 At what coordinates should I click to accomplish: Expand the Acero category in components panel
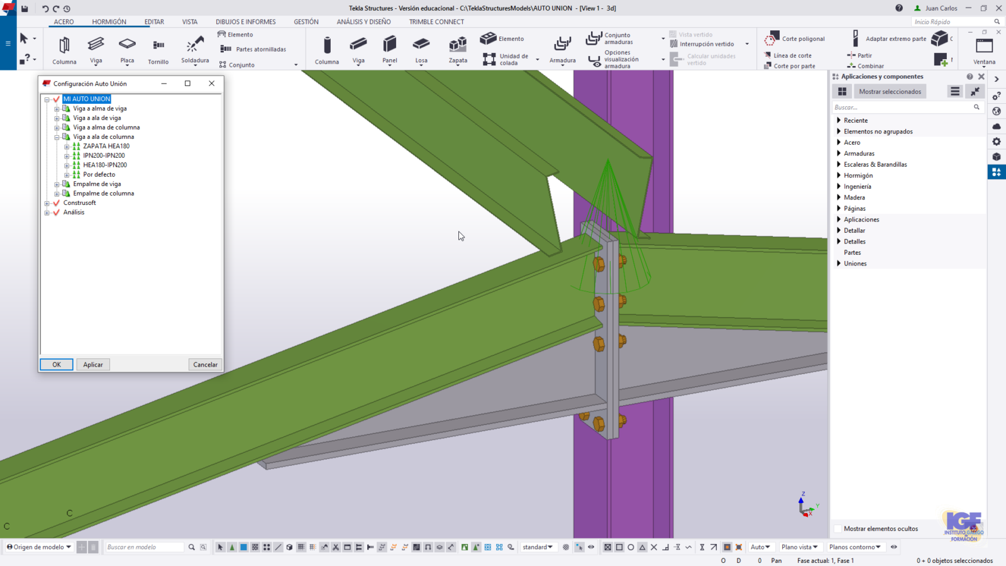[x=839, y=143]
